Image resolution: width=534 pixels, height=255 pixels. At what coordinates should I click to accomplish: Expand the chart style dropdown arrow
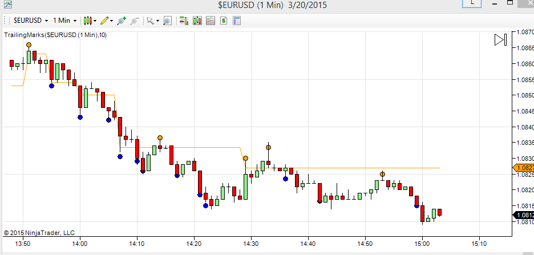click(95, 21)
